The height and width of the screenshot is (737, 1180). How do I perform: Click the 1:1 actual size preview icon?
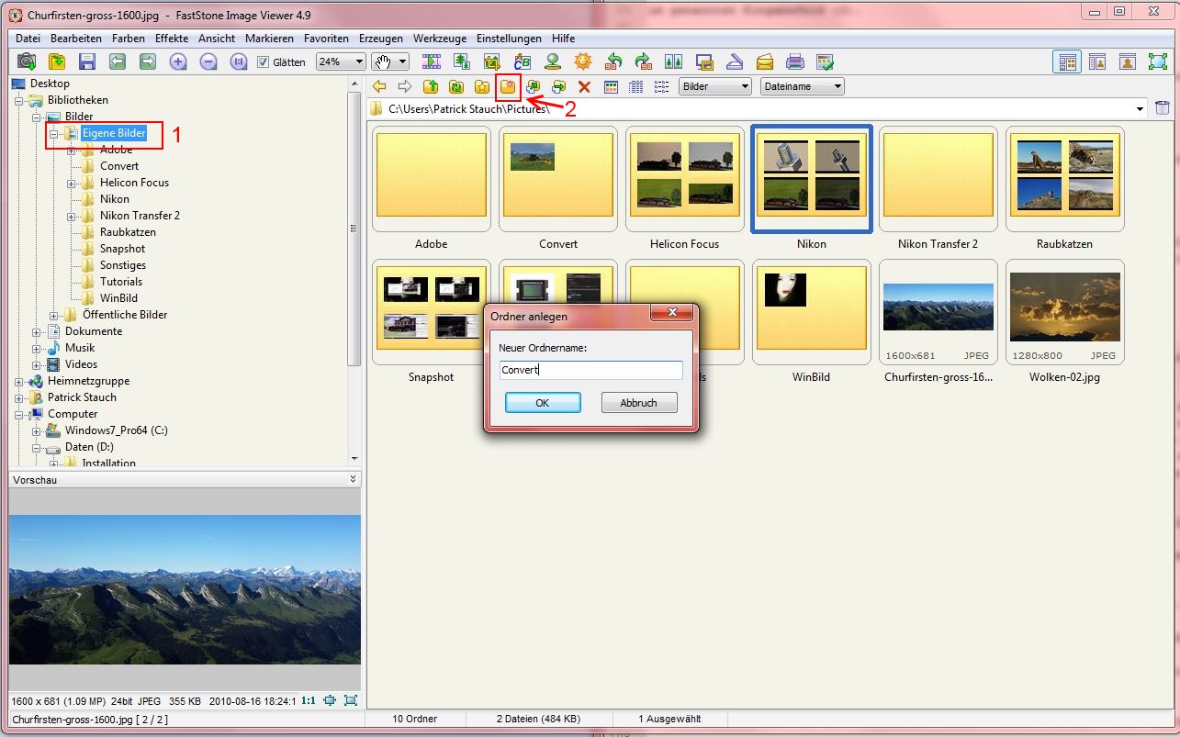(308, 700)
